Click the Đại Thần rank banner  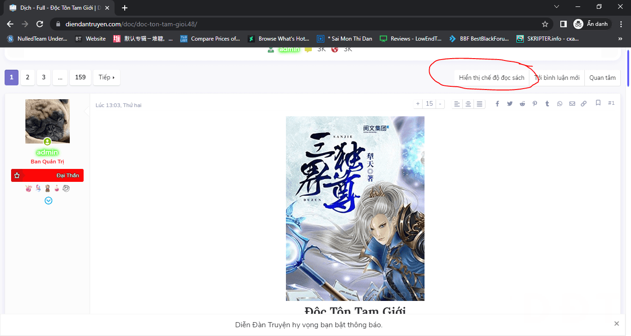tap(48, 175)
